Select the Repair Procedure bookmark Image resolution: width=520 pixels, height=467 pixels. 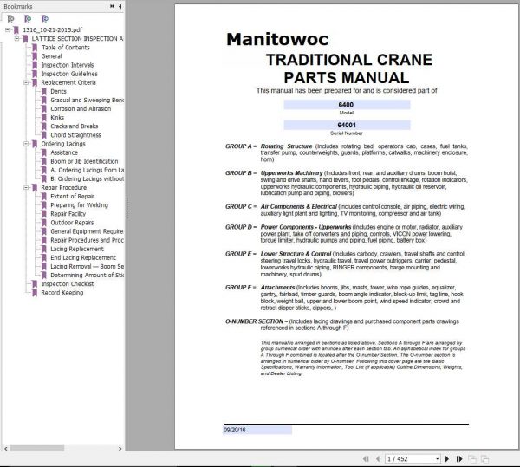click(63, 188)
